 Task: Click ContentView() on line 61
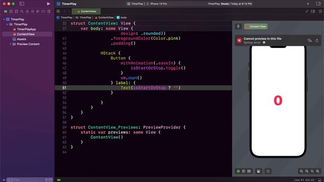(x=107, y=137)
